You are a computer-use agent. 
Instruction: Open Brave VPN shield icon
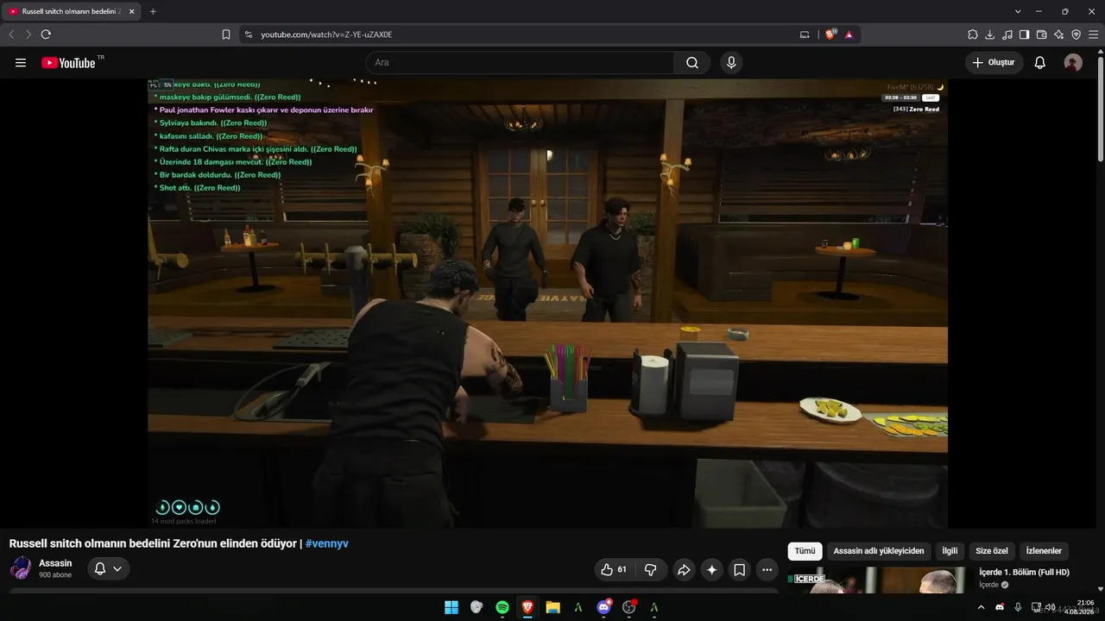[1077, 34]
